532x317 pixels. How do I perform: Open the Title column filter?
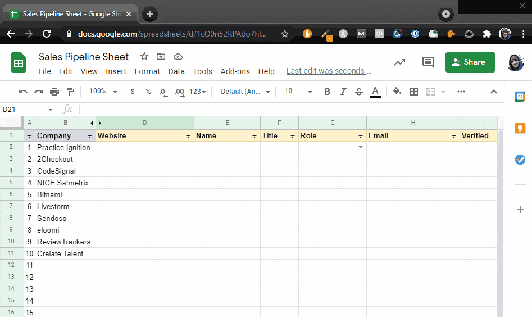(x=292, y=136)
